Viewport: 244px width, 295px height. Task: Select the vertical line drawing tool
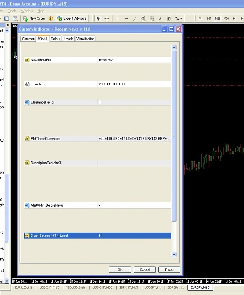pyautogui.click(x=118, y=18)
